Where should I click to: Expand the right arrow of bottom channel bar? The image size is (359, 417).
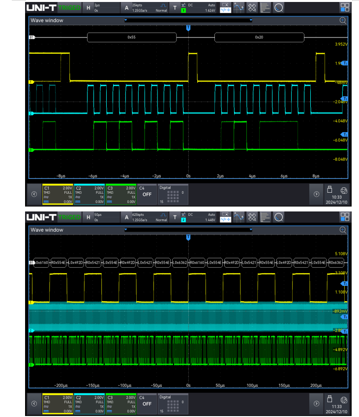click(x=316, y=403)
